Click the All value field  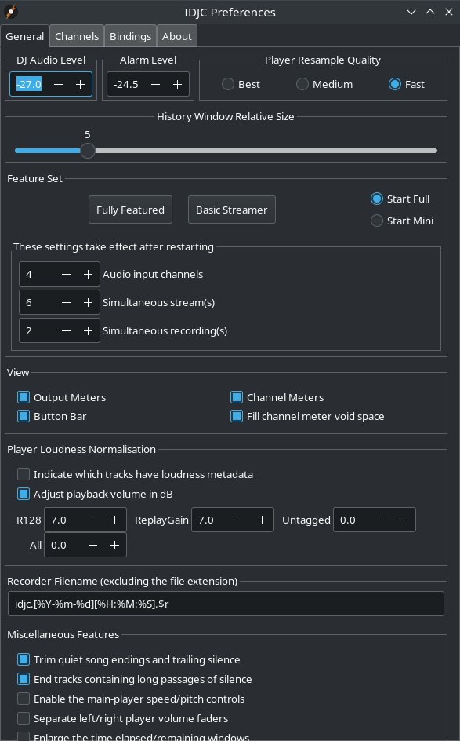pos(63,545)
